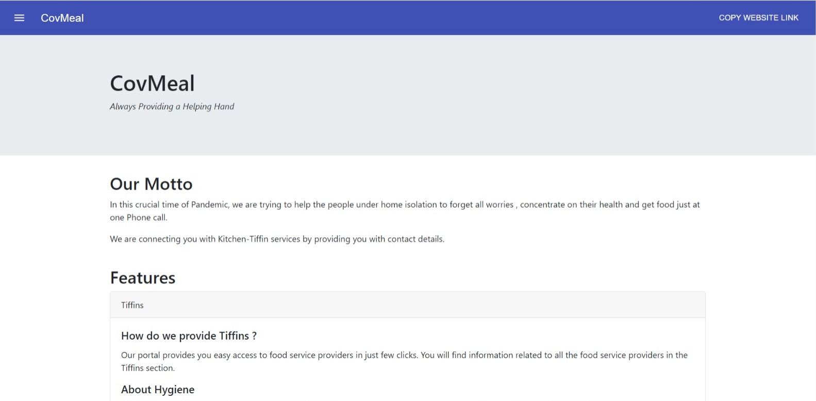This screenshot has height=401, width=816.
Task: Click the pandemic motto paragraph text
Action: [x=405, y=211]
